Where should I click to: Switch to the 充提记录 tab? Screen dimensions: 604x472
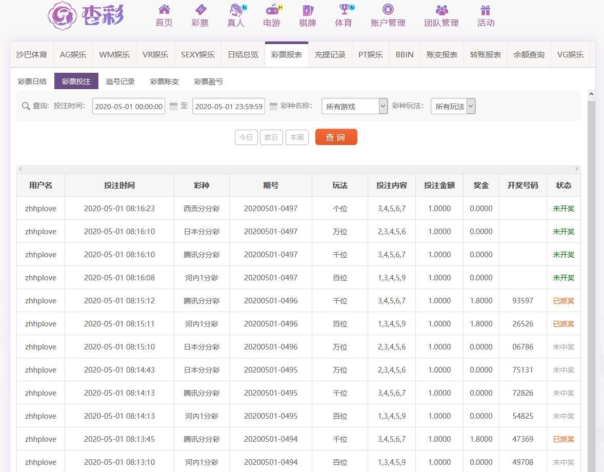[x=330, y=55]
